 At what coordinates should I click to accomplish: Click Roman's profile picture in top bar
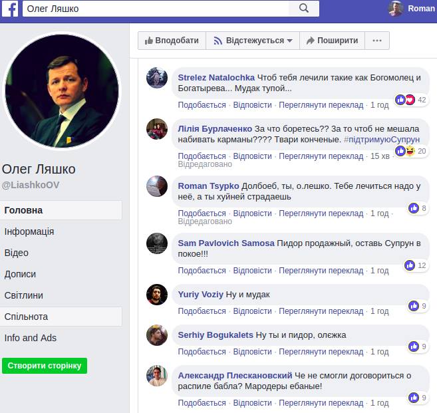click(x=396, y=9)
